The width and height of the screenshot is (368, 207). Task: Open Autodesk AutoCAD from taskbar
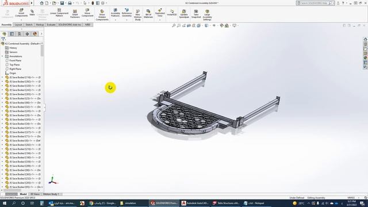coord(195,203)
